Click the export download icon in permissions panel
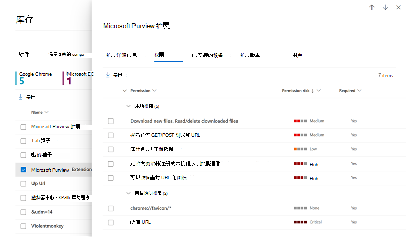406x238 pixels. (108, 75)
